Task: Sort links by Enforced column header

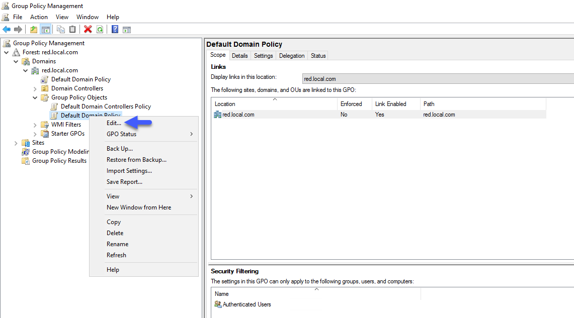Action: click(354, 104)
